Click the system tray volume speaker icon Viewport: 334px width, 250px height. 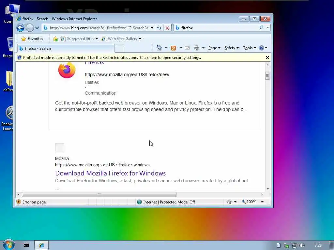302,245
